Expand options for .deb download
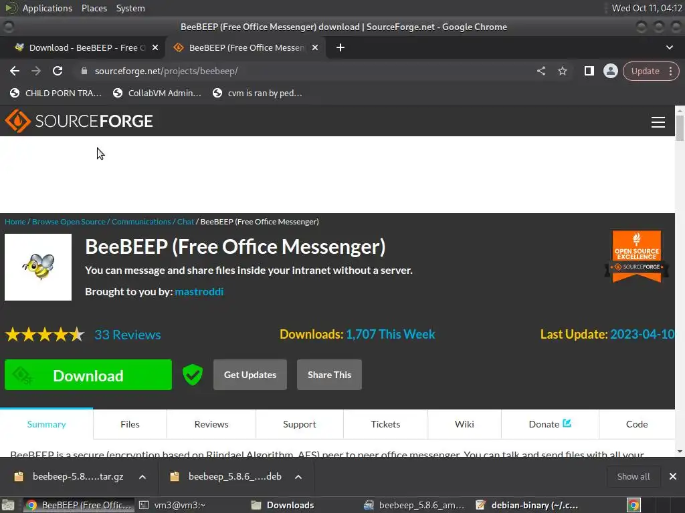 click(x=298, y=477)
